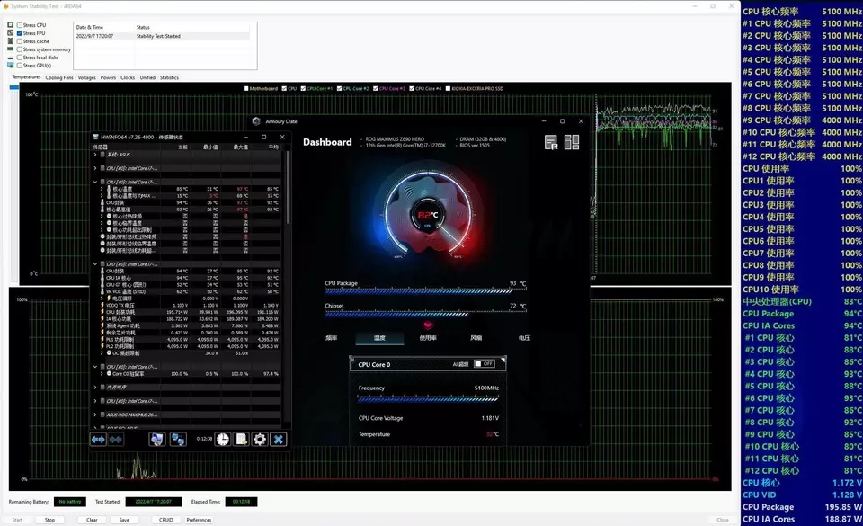Image resolution: width=863 pixels, height=526 pixels.
Task: Click CPU gauge center temperature readout
Action: pyautogui.click(x=428, y=215)
